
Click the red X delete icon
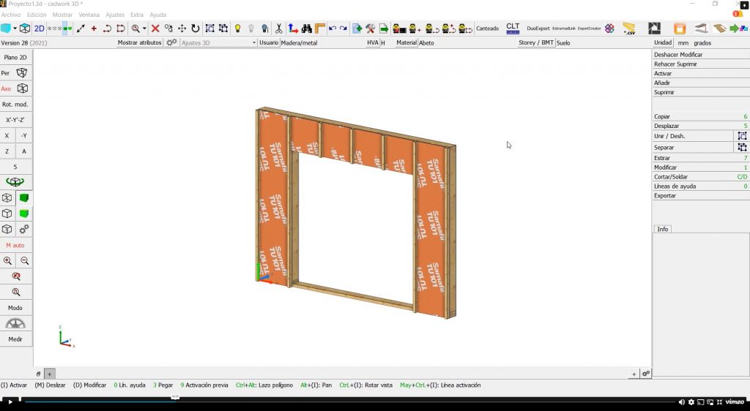click(155, 29)
